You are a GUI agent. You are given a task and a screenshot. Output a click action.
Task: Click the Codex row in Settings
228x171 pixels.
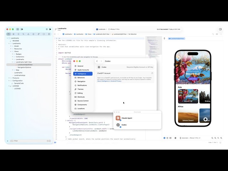coord(125,67)
